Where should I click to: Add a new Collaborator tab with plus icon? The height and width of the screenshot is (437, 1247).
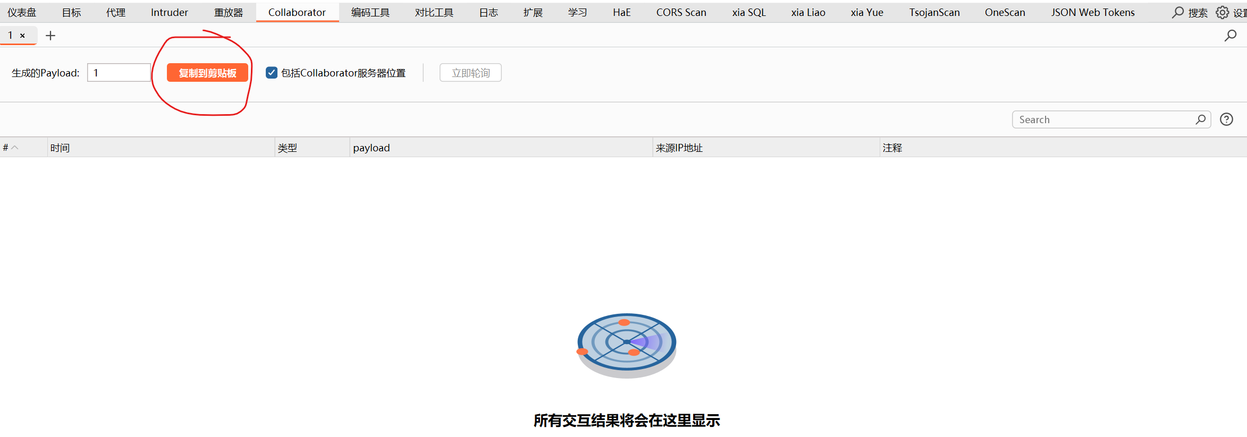click(x=50, y=36)
